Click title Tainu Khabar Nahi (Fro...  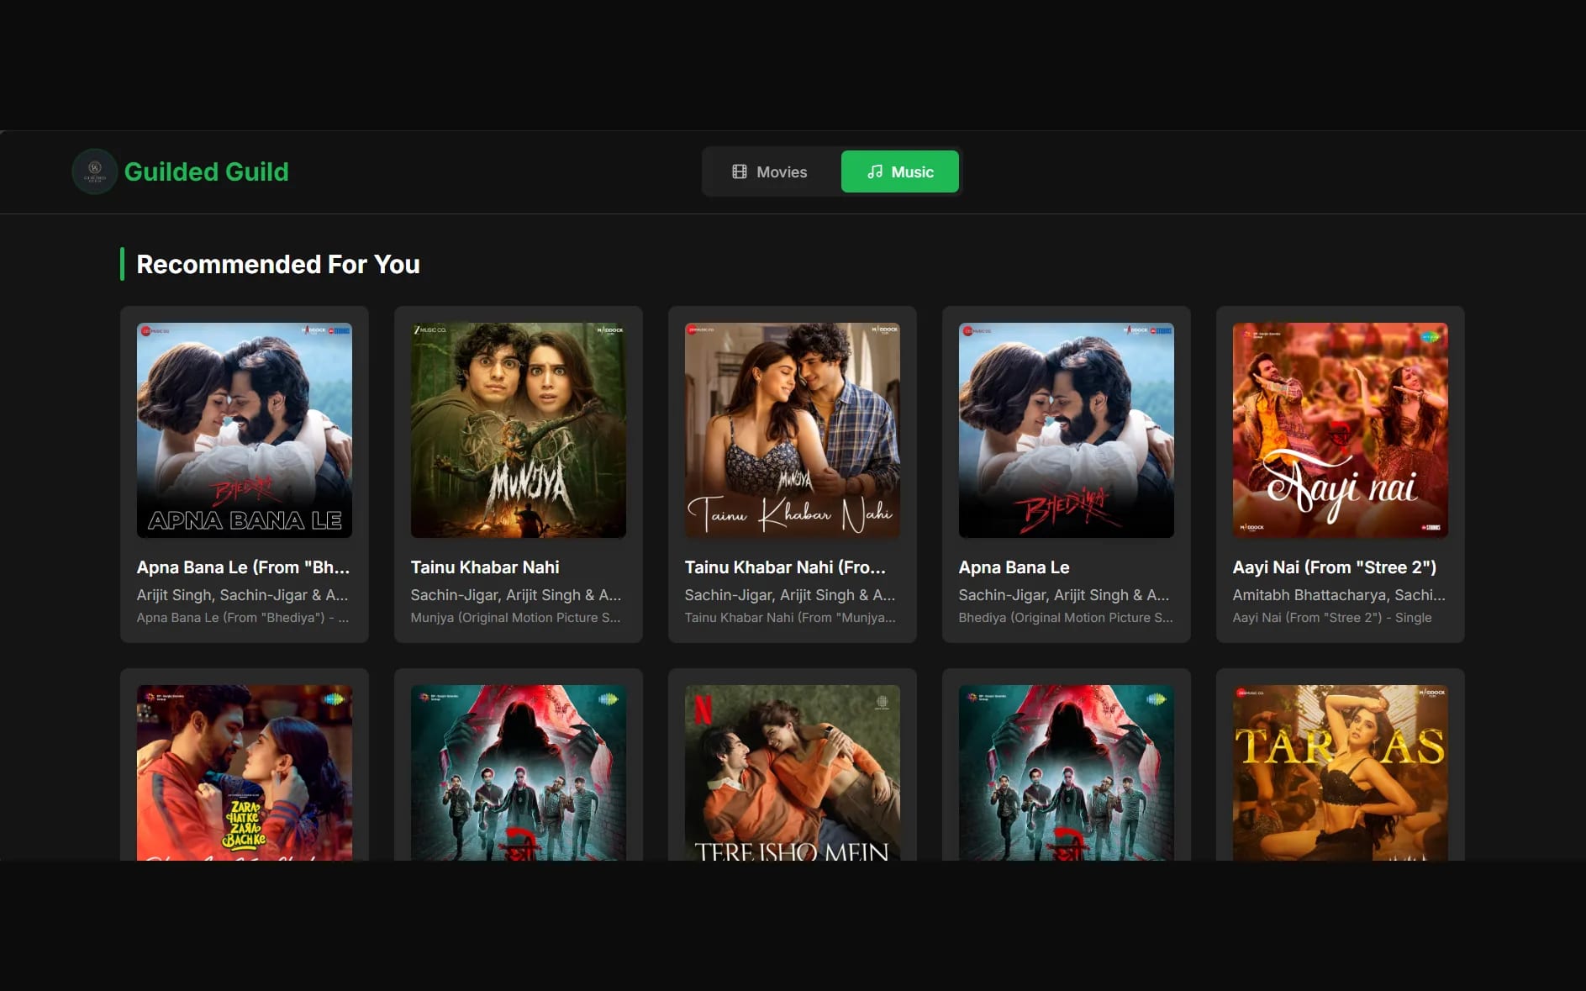pyautogui.click(x=785, y=567)
